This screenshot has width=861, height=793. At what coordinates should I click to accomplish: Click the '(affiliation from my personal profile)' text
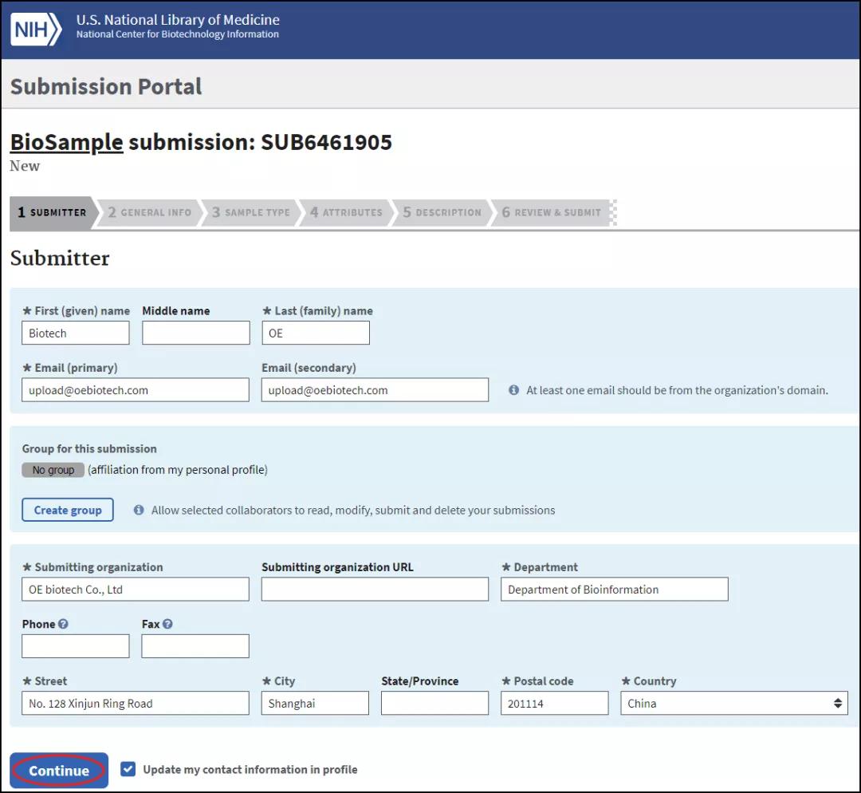[178, 470]
